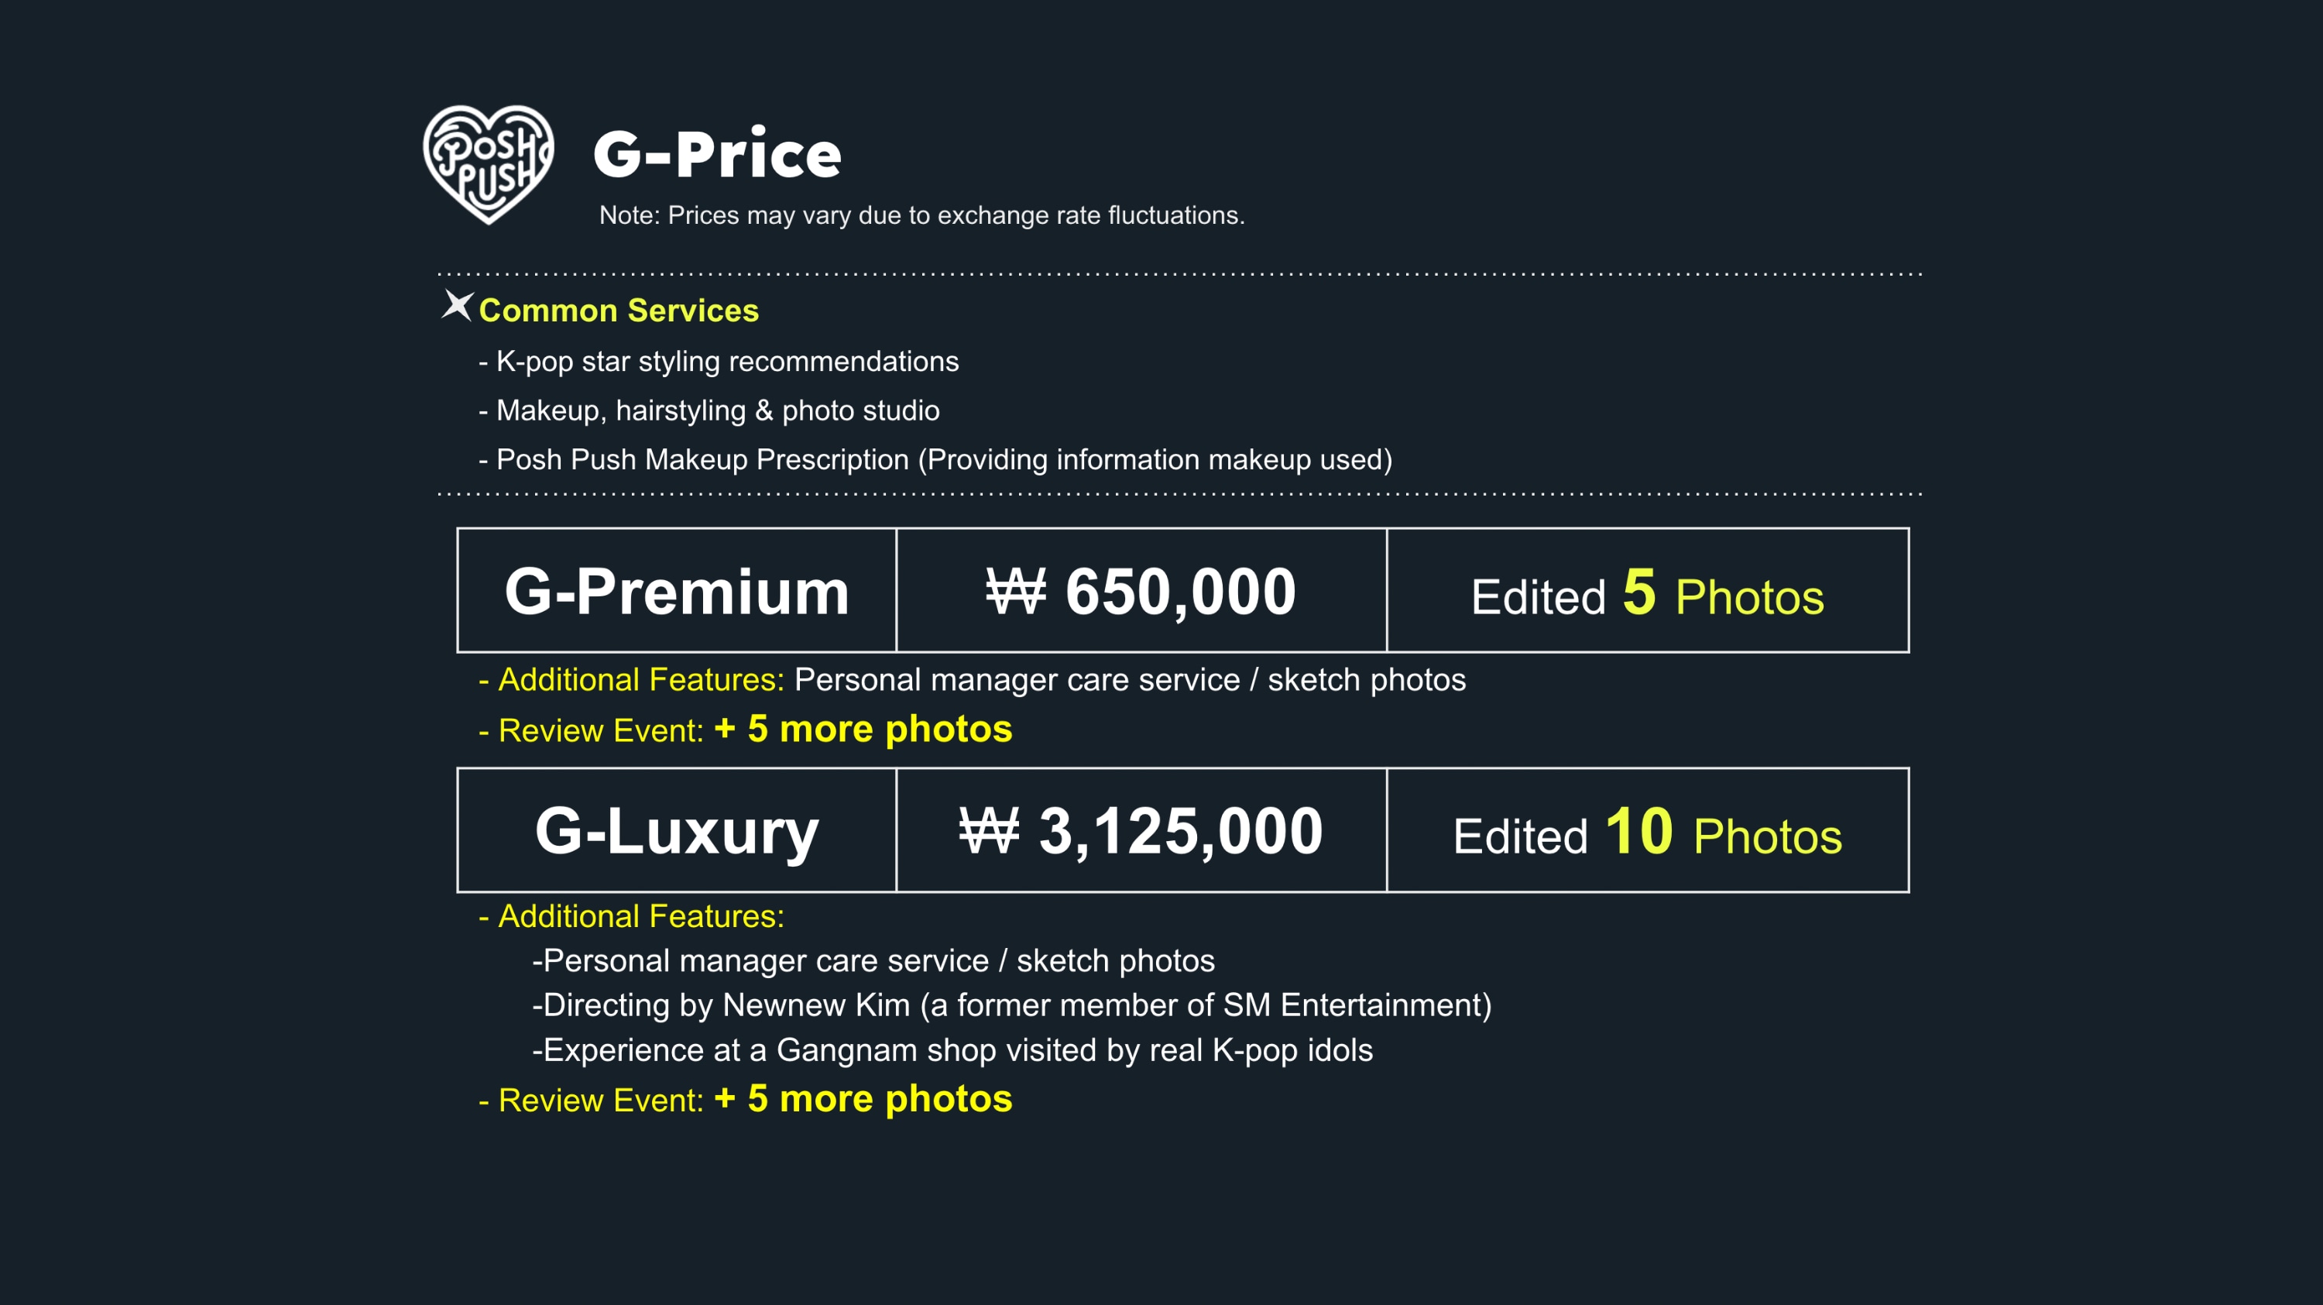The height and width of the screenshot is (1305, 2323).
Task: Click G-Premium's Additional Features label
Action: point(640,680)
